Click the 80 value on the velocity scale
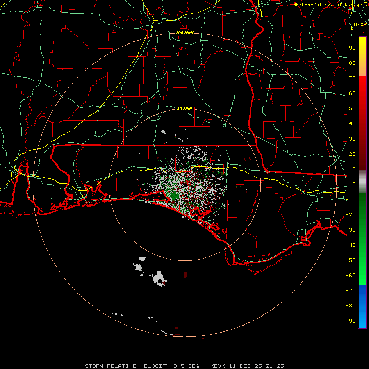 pos(352,63)
